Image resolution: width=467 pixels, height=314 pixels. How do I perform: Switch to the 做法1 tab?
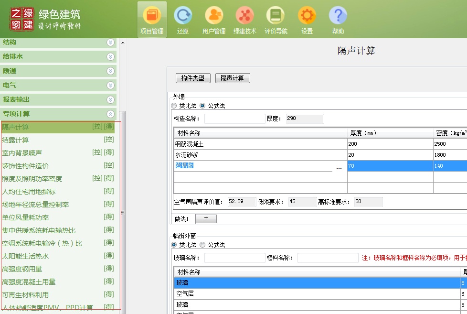point(182,219)
